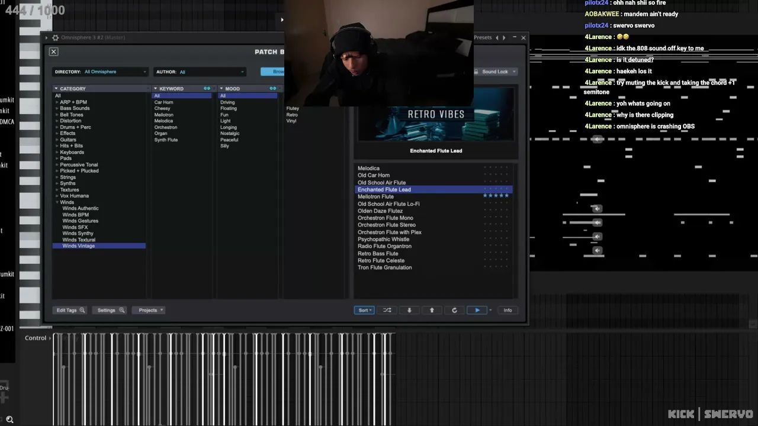Select the previous preset arrow in plugin header
Image resolution: width=758 pixels, height=426 pixels.
(x=497, y=38)
